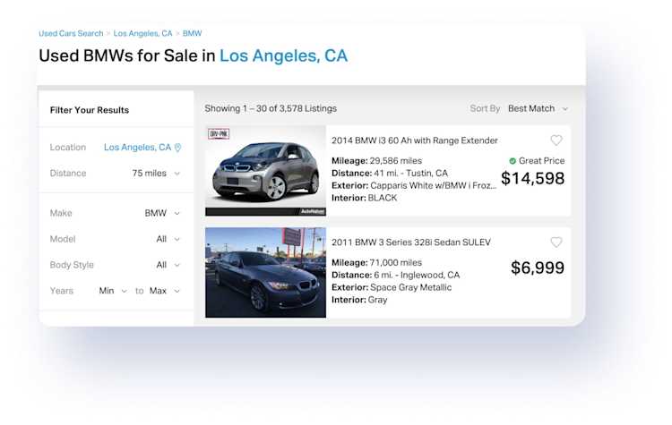Click 'Filter Your Results' heading
The image size is (672, 425).
point(89,110)
